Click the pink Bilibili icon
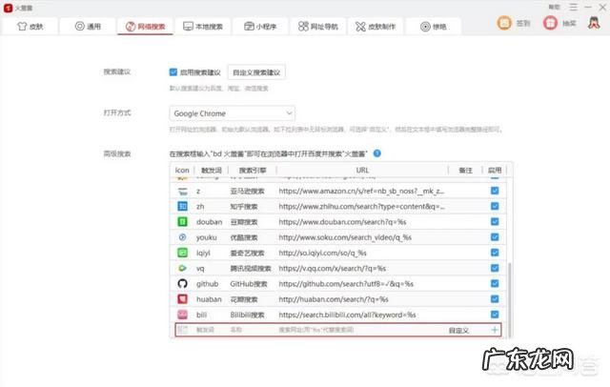Image resolution: width=610 pixels, height=387 pixels. pos(182,315)
